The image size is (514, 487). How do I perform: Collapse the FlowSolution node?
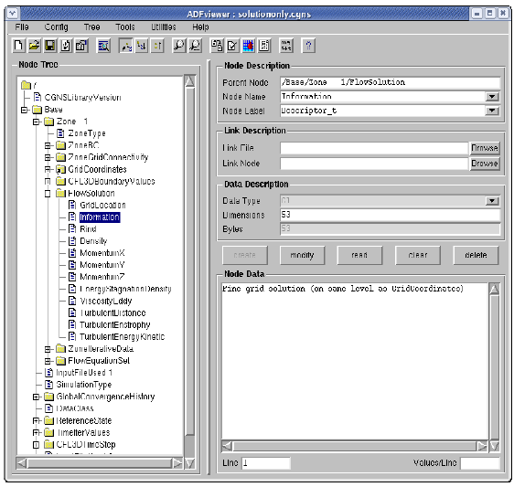click(48, 194)
